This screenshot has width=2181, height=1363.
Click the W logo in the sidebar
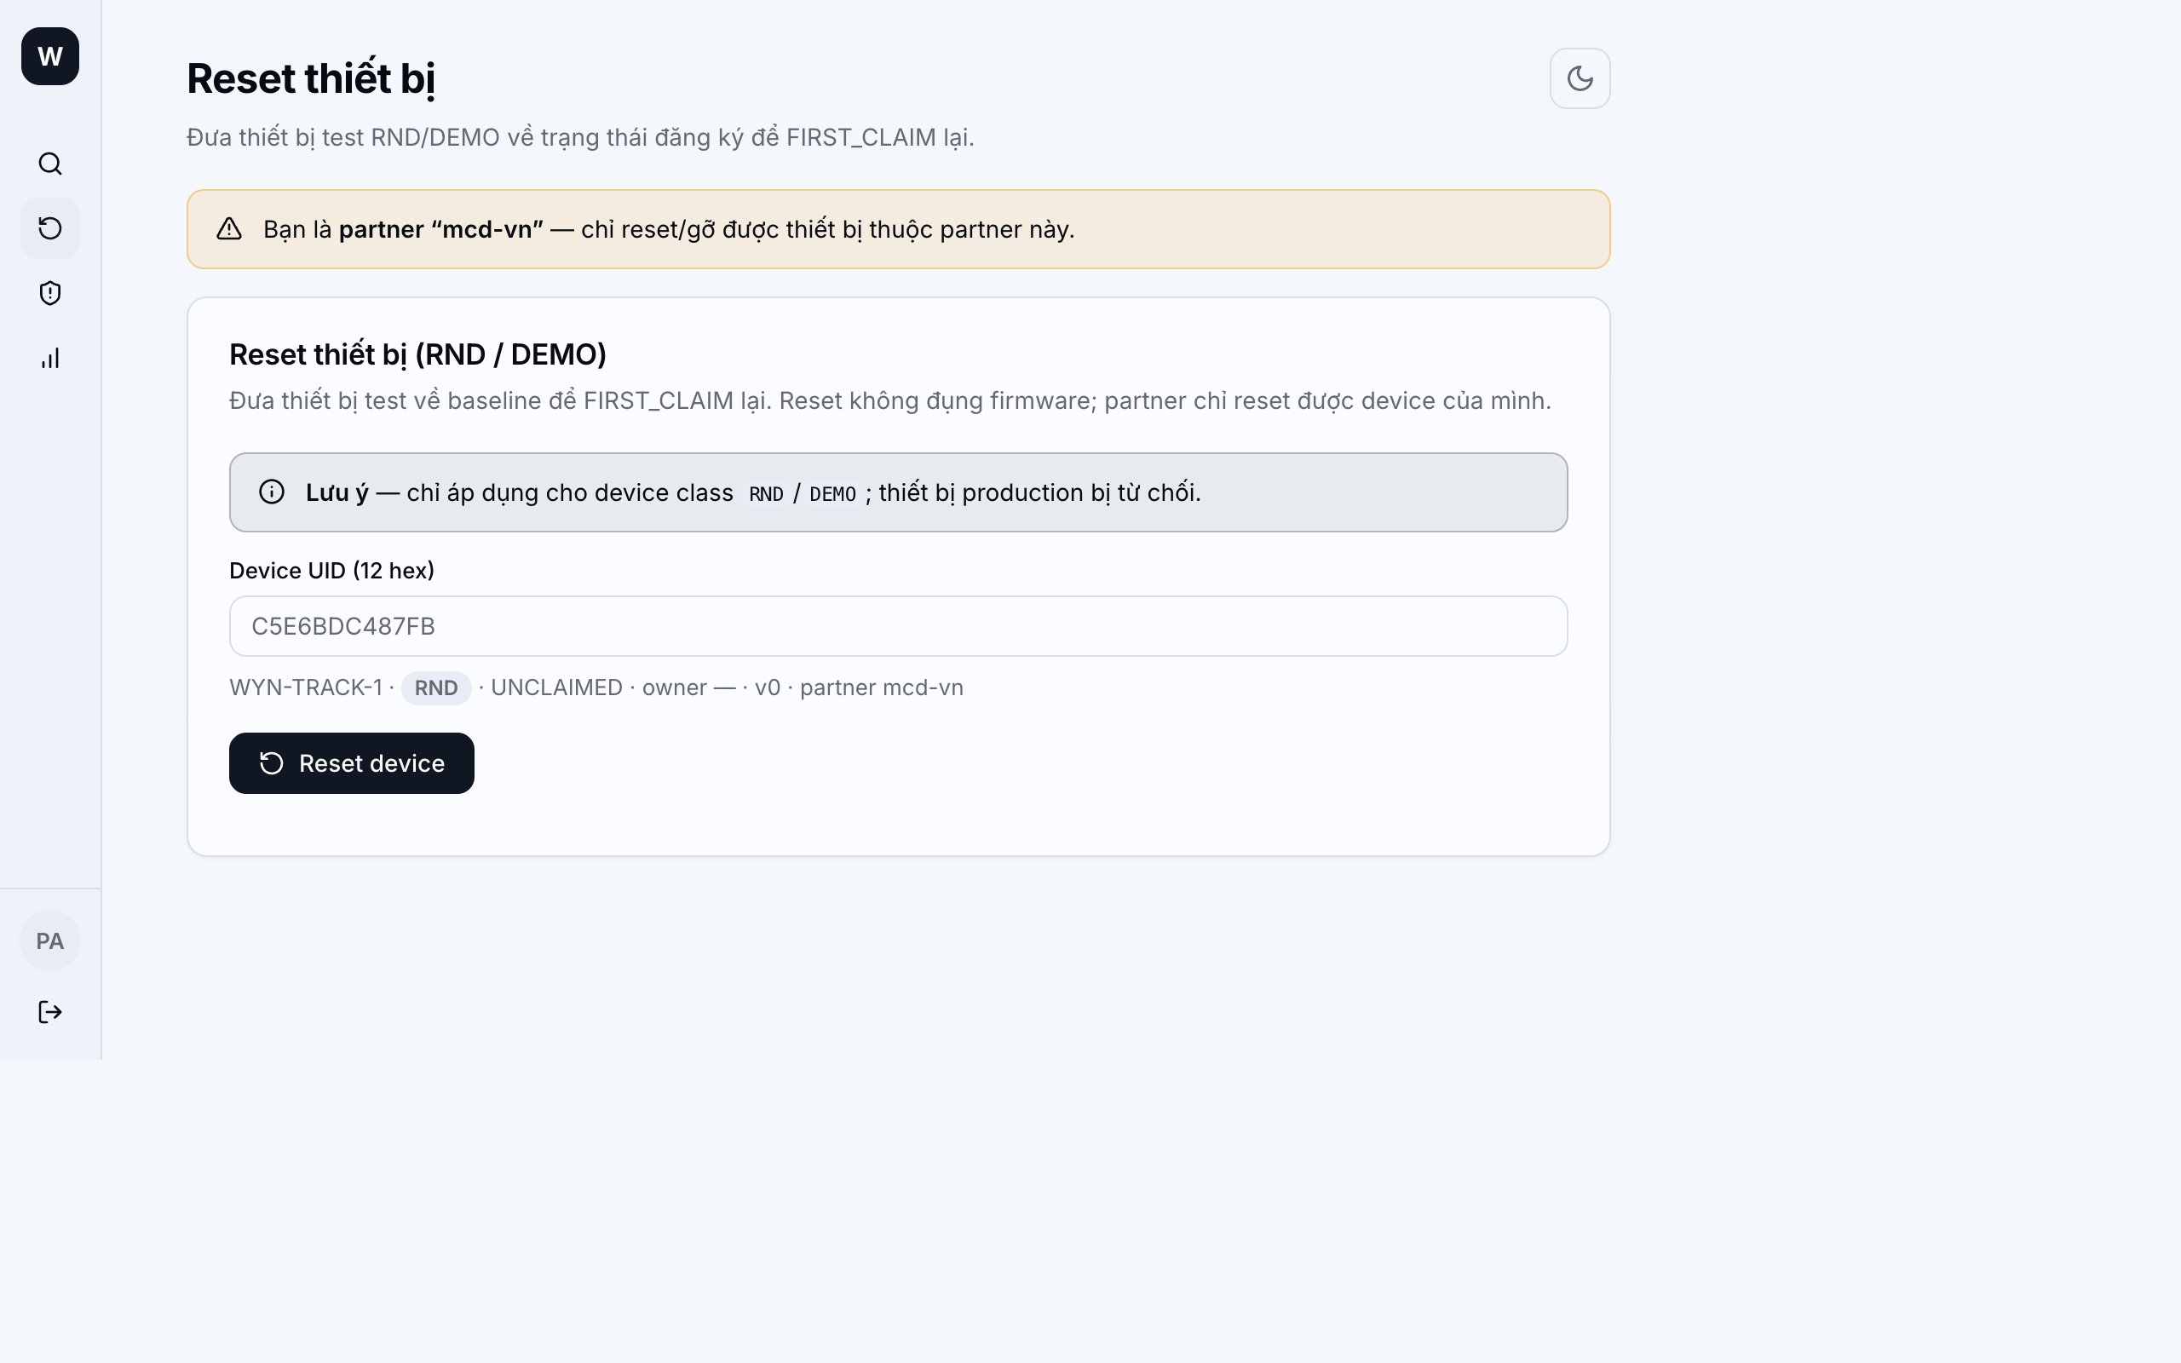[50, 56]
